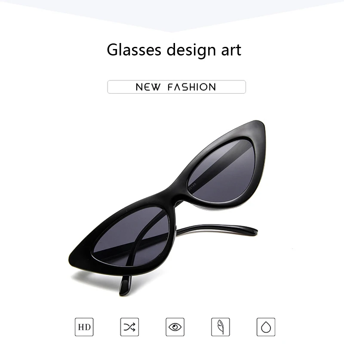This screenshot has height=344, width=344.
Task: Click the word 'Glasses' in heading
Action: point(134,49)
